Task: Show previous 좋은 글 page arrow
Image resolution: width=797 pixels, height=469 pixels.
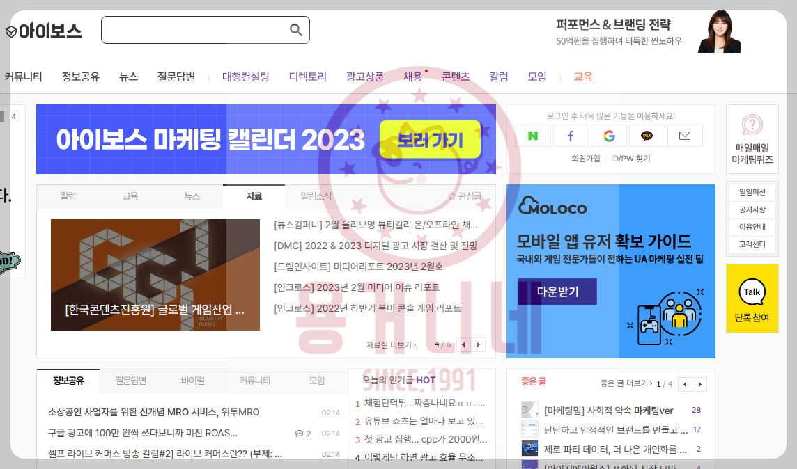Action: point(685,384)
